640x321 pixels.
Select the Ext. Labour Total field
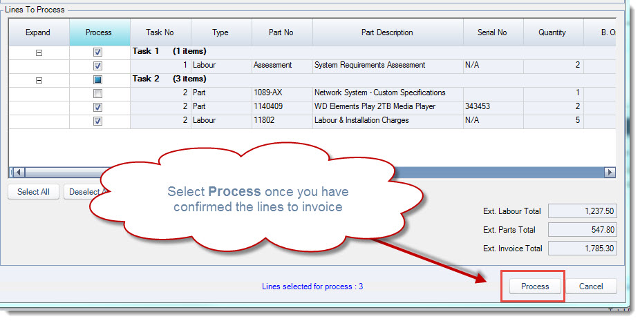(583, 211)
